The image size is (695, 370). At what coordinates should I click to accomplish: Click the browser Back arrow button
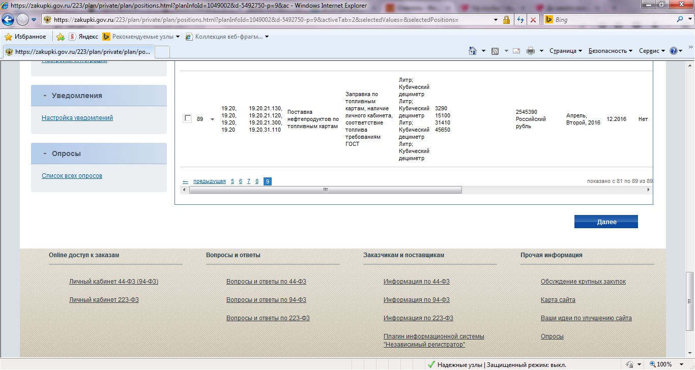pyautogui.click(x=8, y=20)
